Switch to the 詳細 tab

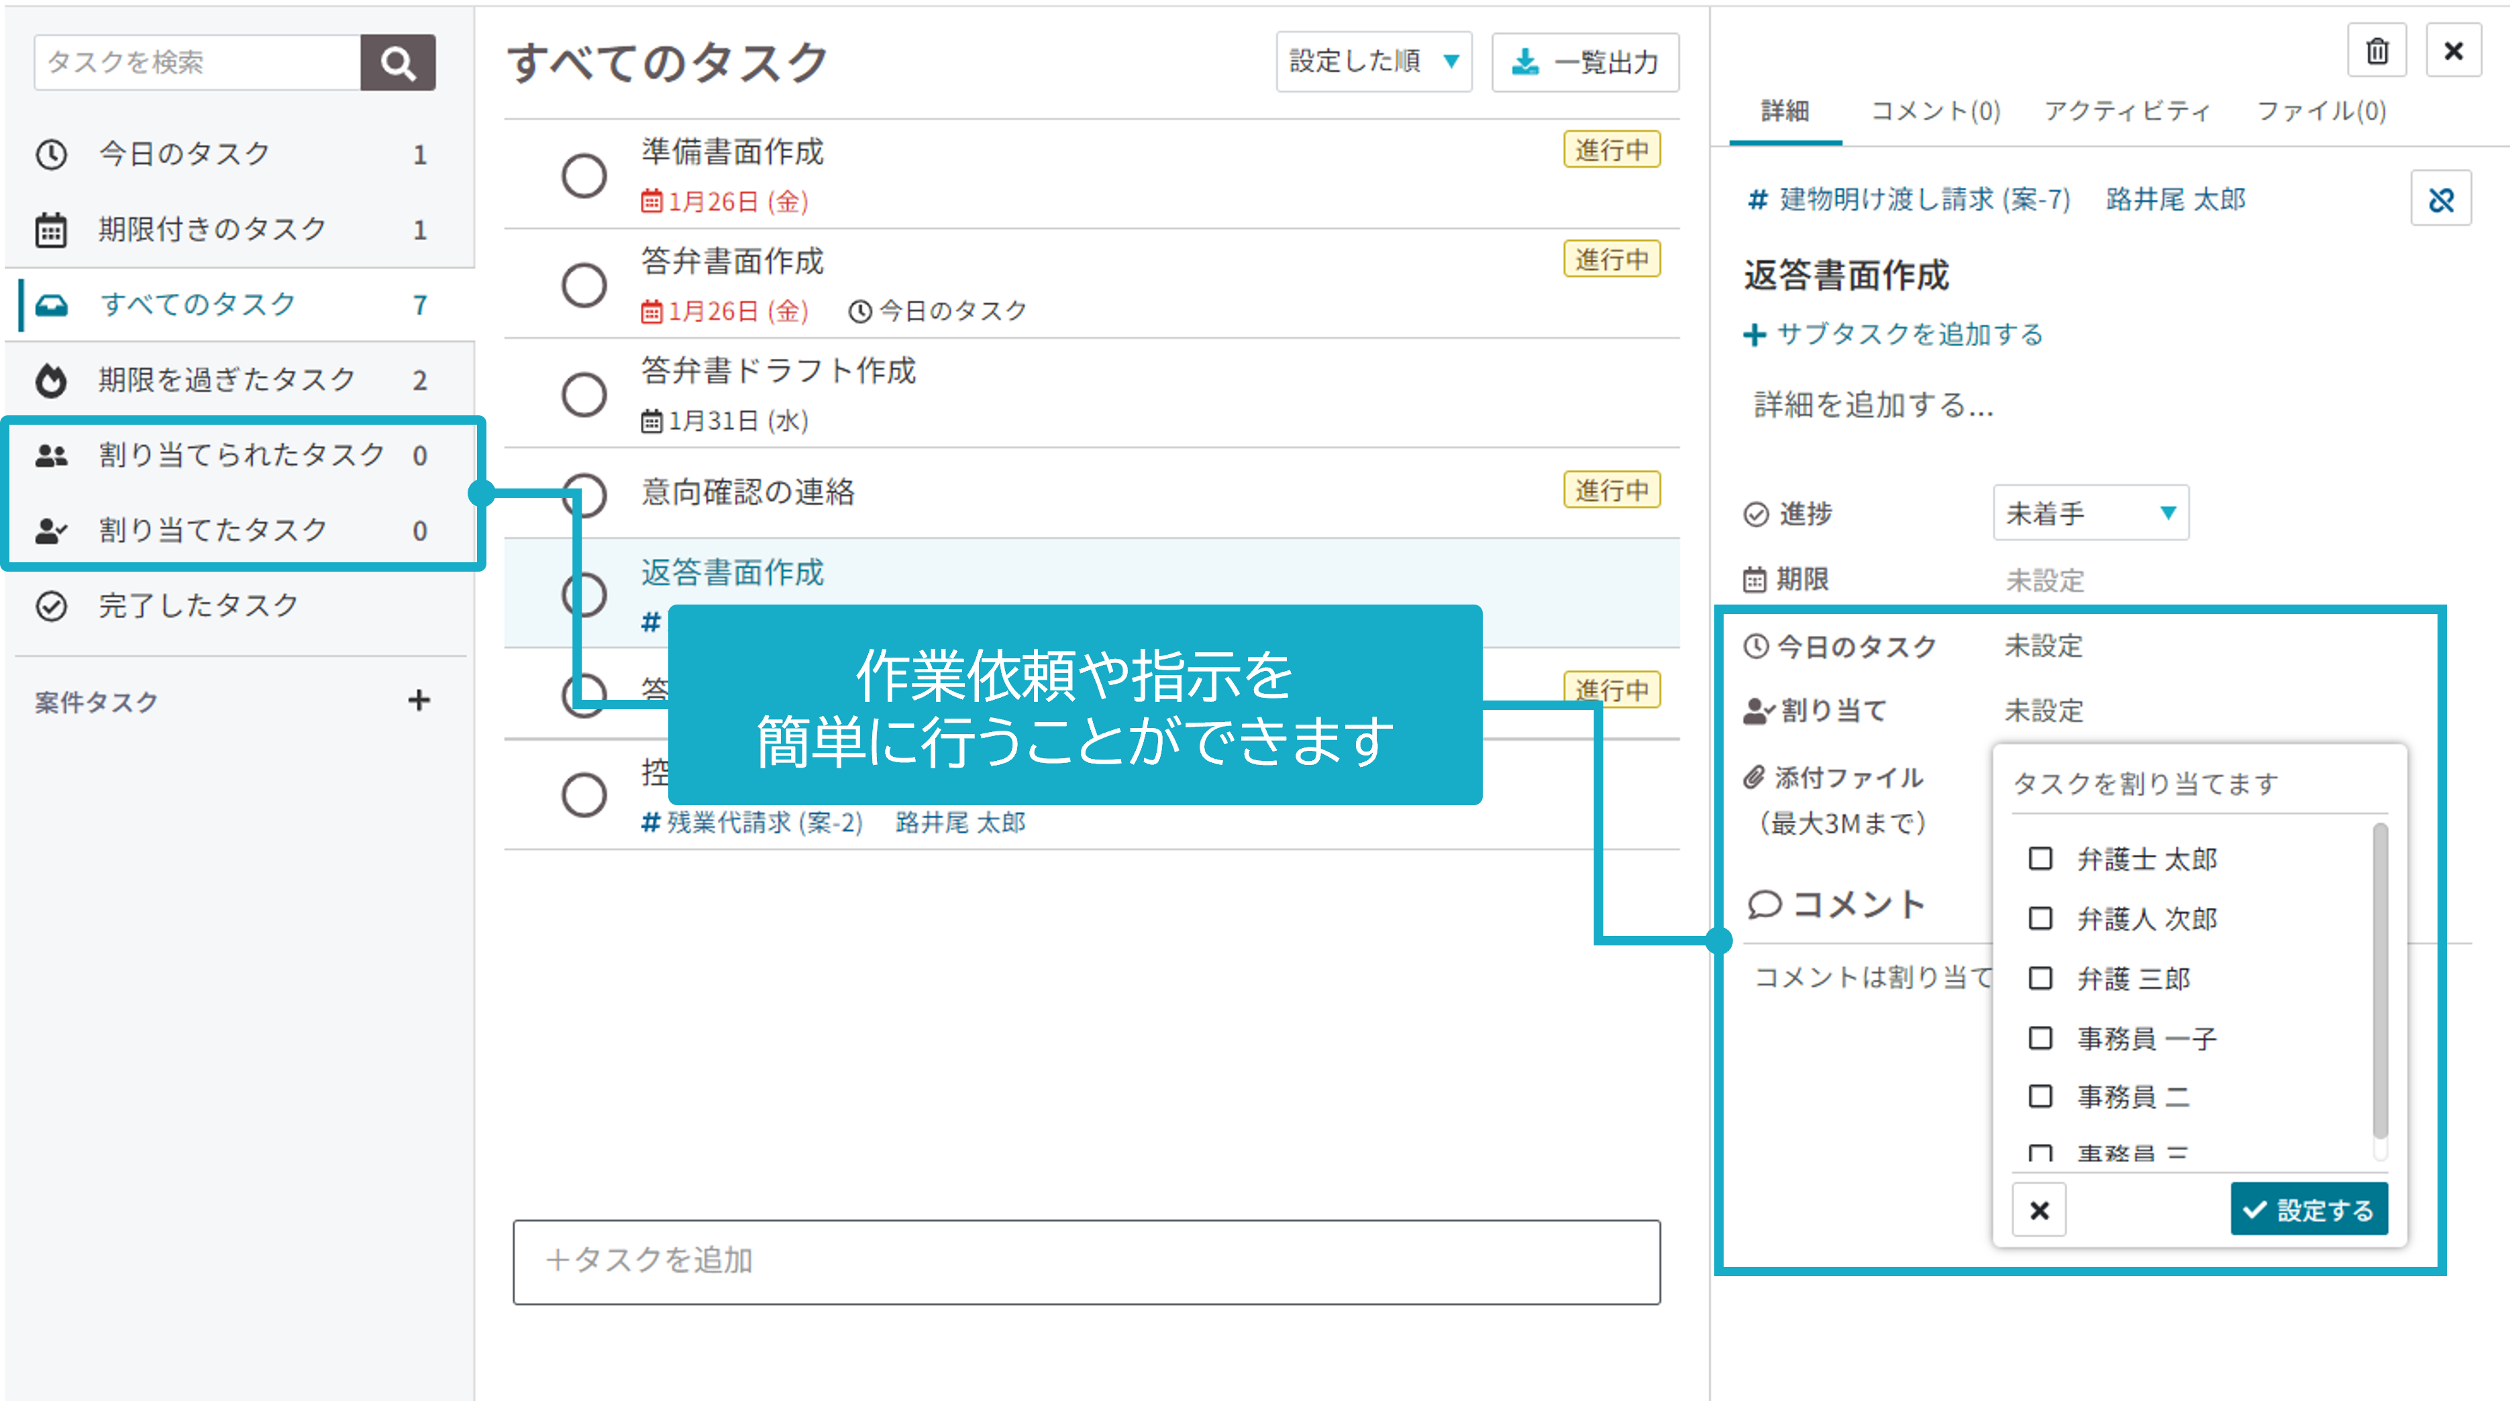tap(1785, 111)
